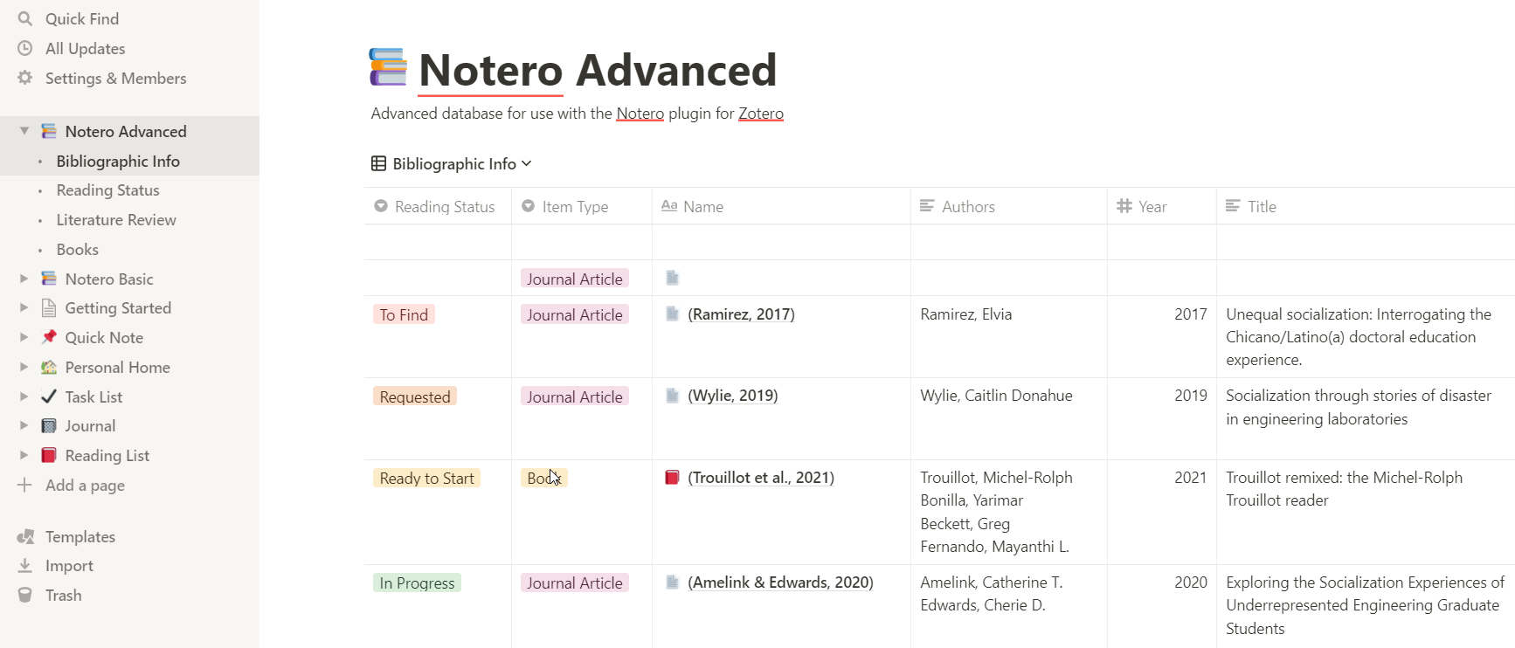This screenshot has height=648, width=1515.
Task: Click the Notero Advanced page title
Action: (598, 70)
